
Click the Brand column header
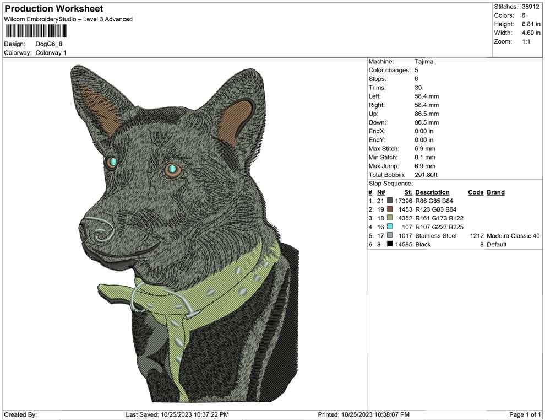[495, 192]
